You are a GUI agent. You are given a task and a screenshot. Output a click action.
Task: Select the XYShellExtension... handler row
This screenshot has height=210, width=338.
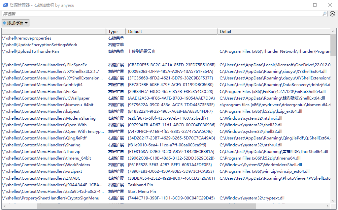coord(166,78)
